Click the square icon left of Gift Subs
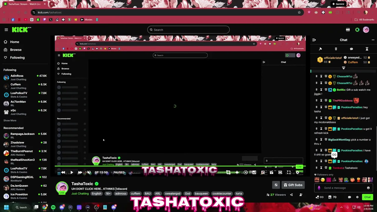377x212 pixels. click(x=276, y=185)
